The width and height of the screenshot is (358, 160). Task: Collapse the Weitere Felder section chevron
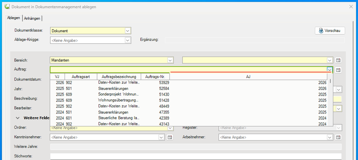point(17,118)
